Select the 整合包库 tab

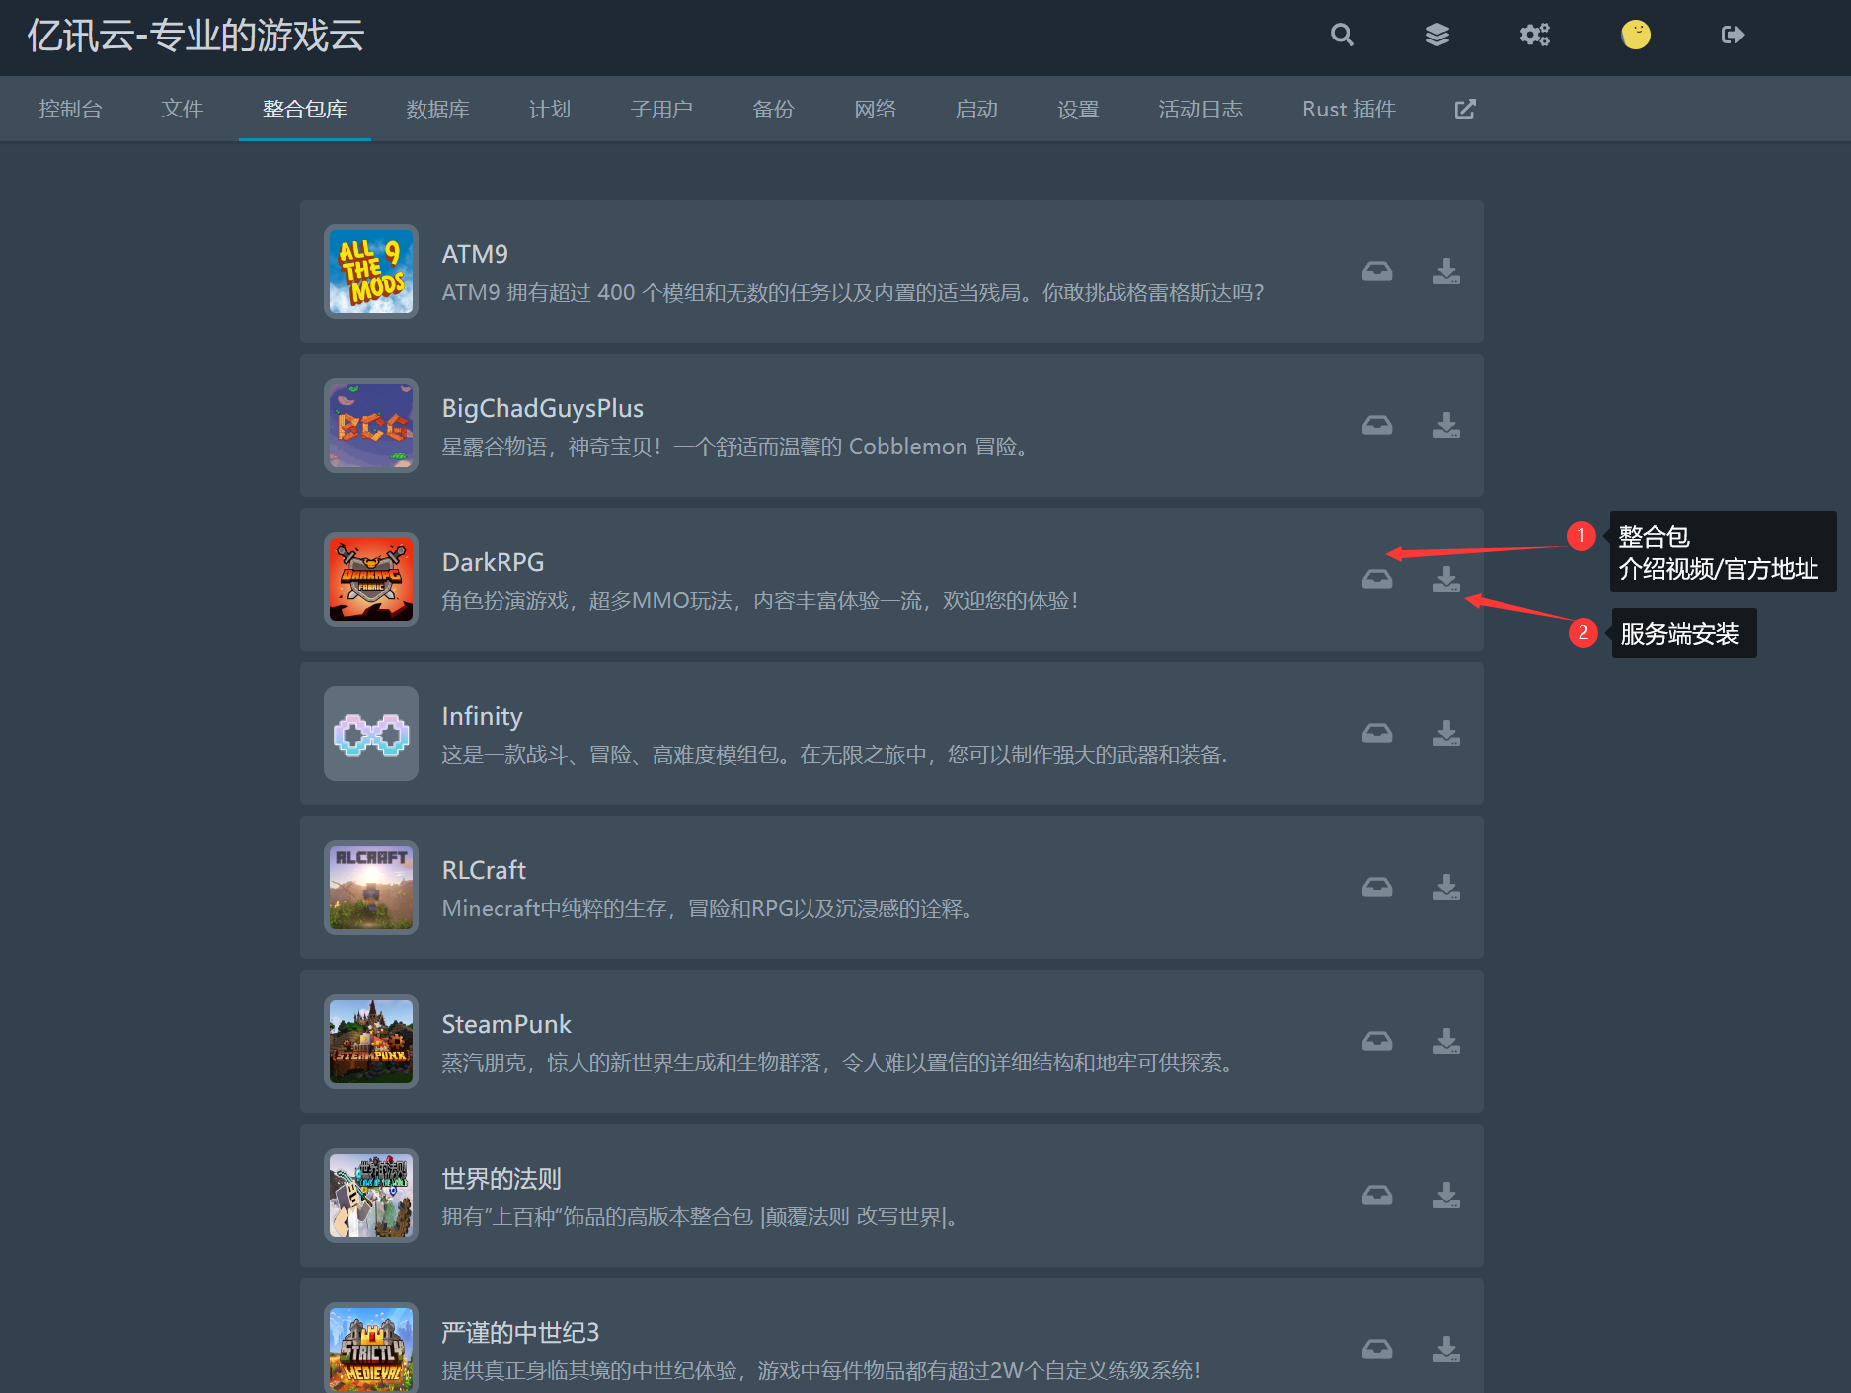point(305,109)
